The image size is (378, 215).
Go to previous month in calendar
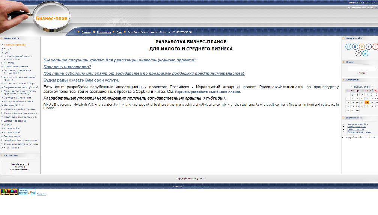[x=351, y=86]
